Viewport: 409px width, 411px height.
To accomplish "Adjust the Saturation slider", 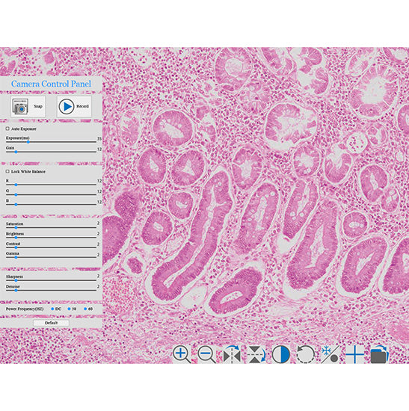I will click(x=51, y=227).
